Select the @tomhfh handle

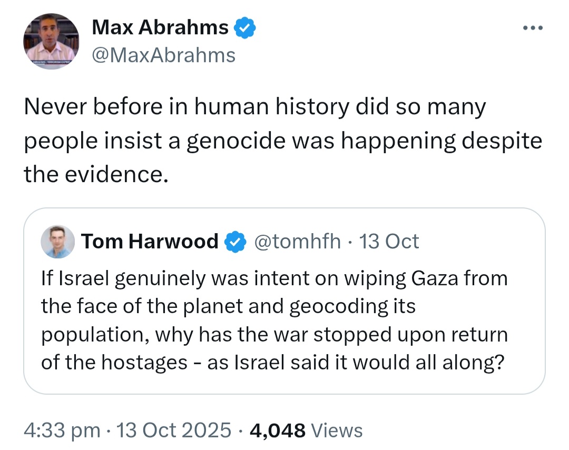(297, 242)
